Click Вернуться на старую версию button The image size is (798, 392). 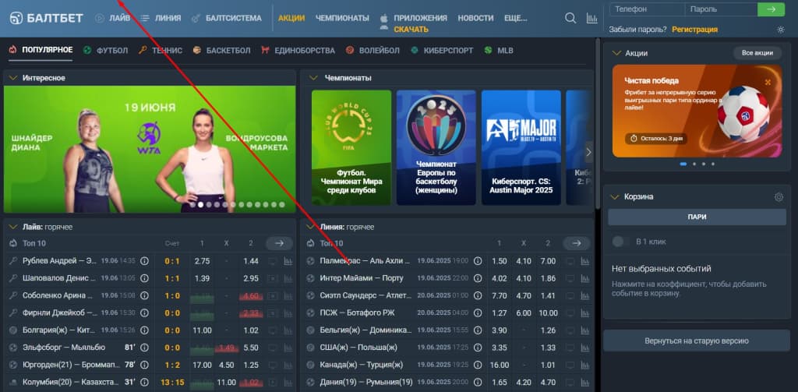[696, 341]
